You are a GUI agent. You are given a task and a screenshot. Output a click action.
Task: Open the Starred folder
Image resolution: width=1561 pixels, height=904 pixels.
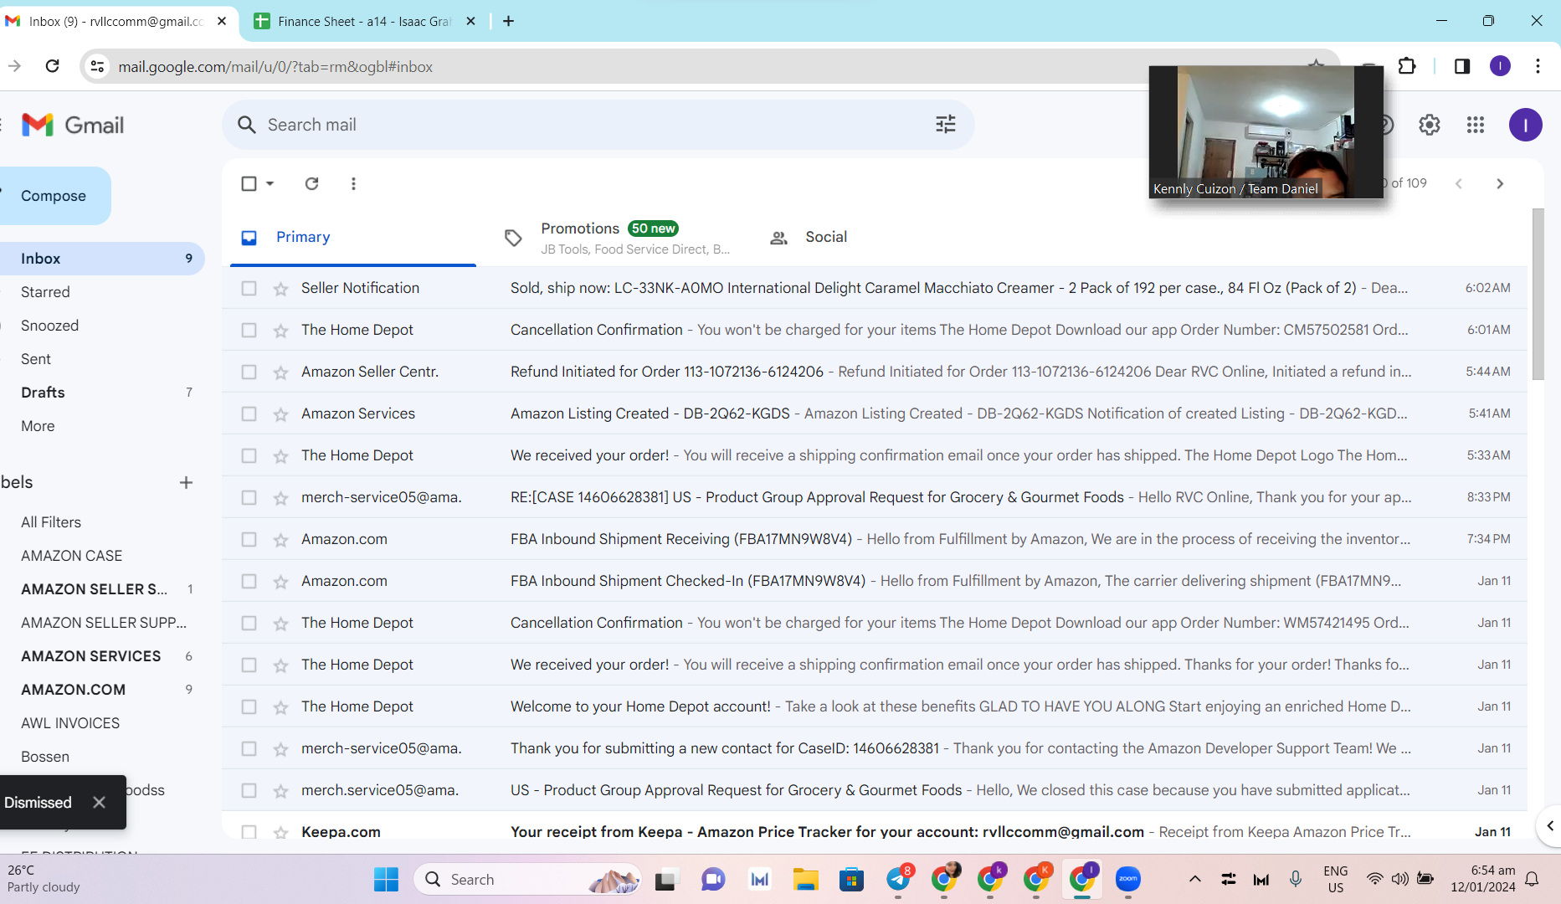pyautogui.click(x=45, y=292)
